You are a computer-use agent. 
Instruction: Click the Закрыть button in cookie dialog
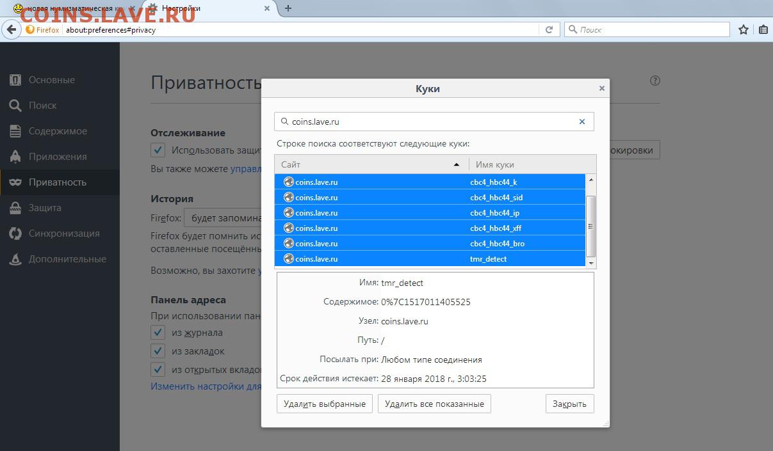[x=569, y=404]
